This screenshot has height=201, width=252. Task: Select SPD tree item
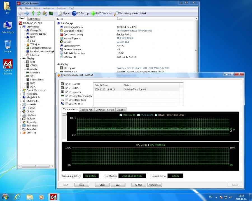coord(32,76)
